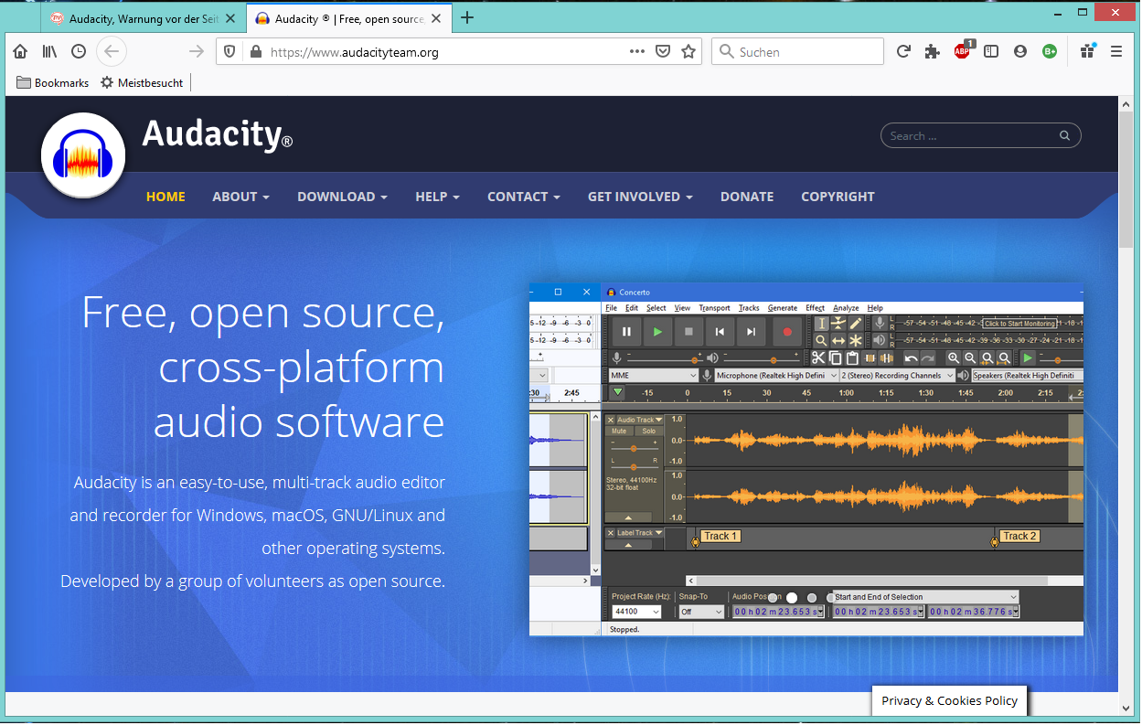Click the magnifier in site search box
This screenshot has width=1142, height=725.
click(x=1064, y=136)
